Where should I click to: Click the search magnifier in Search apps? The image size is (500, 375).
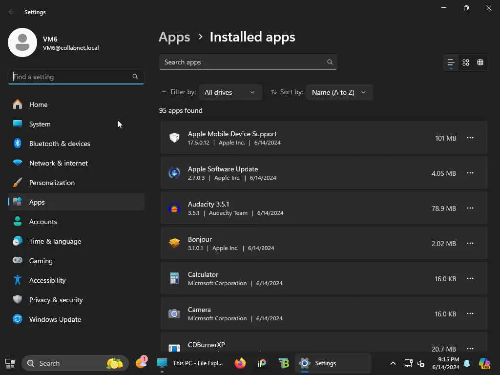[x=330, y=62]
